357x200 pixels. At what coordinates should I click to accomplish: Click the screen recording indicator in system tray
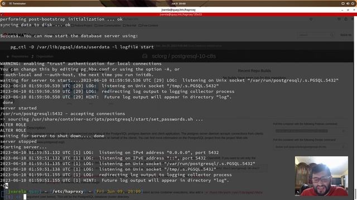[x=343, y=3]
